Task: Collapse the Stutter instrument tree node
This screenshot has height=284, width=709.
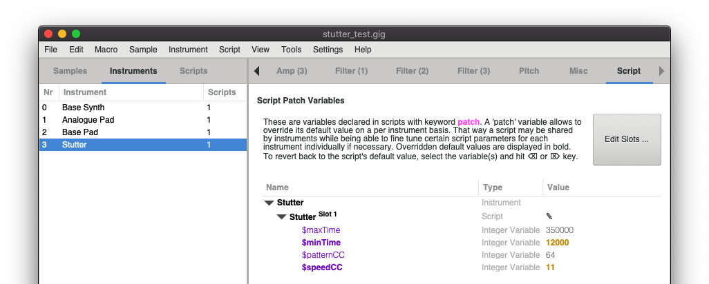Action: (x=270, y=203)
